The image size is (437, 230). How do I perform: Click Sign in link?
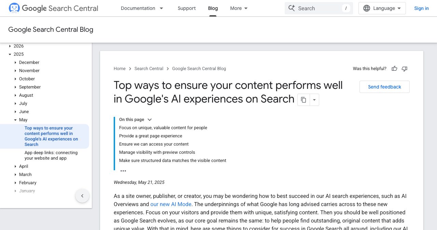(421, 8)
